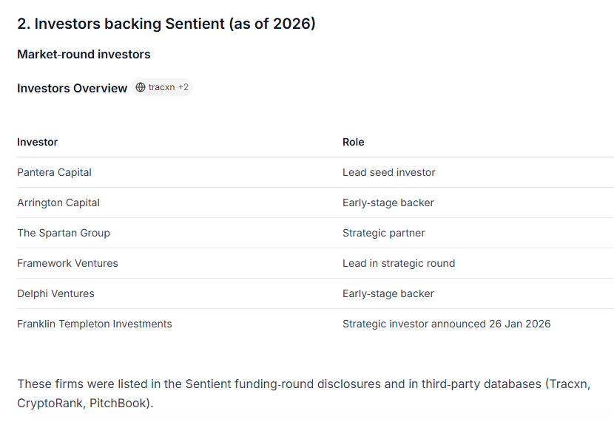Click the Investors Overview label
614x422 pixels.
click(x=72, y=88)
